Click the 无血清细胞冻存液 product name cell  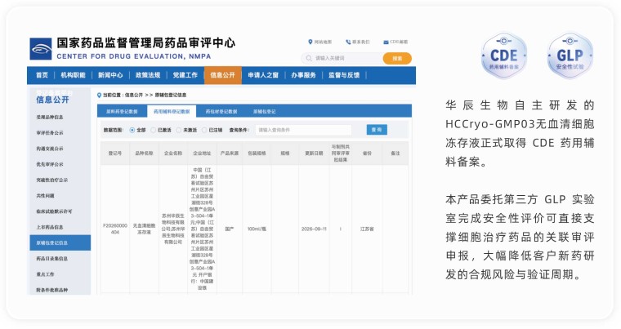tap(144, 229)
